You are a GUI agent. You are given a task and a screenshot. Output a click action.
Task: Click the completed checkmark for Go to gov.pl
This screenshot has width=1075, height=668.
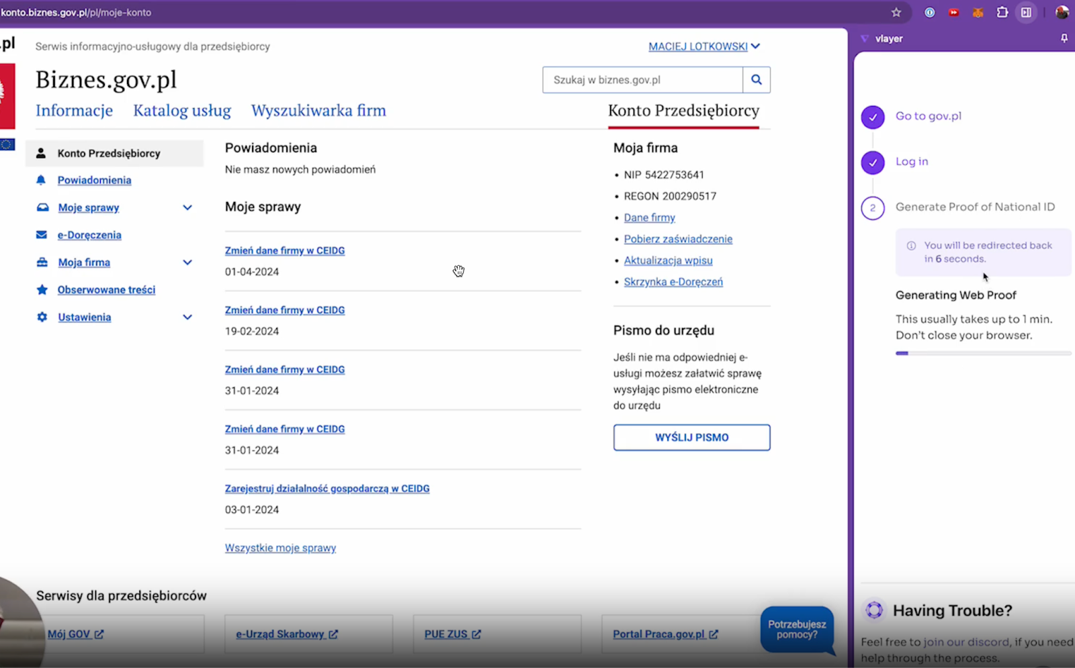pos(873,117)
